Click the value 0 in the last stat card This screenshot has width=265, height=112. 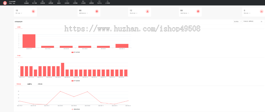[x=244, y=11]
